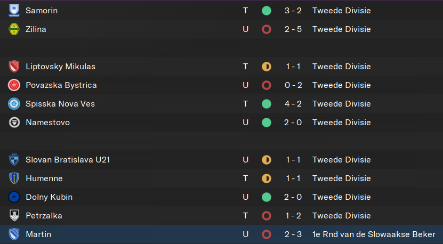The height and width of the screenshot is (244, 443).
Task: Click Tweede Divisie in the Namestovo row
Action: coord(341,123)
